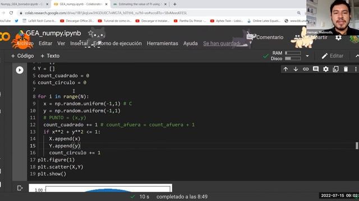Screen dimensions: 359x201
Task: Add a new code cell with + Código
Action: pos(22,56)
